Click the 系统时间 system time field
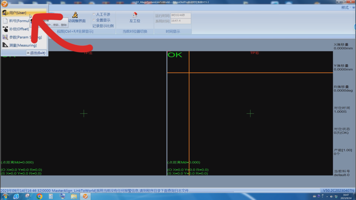This screenshot has height=200, width=356. [x=181, y=21]
